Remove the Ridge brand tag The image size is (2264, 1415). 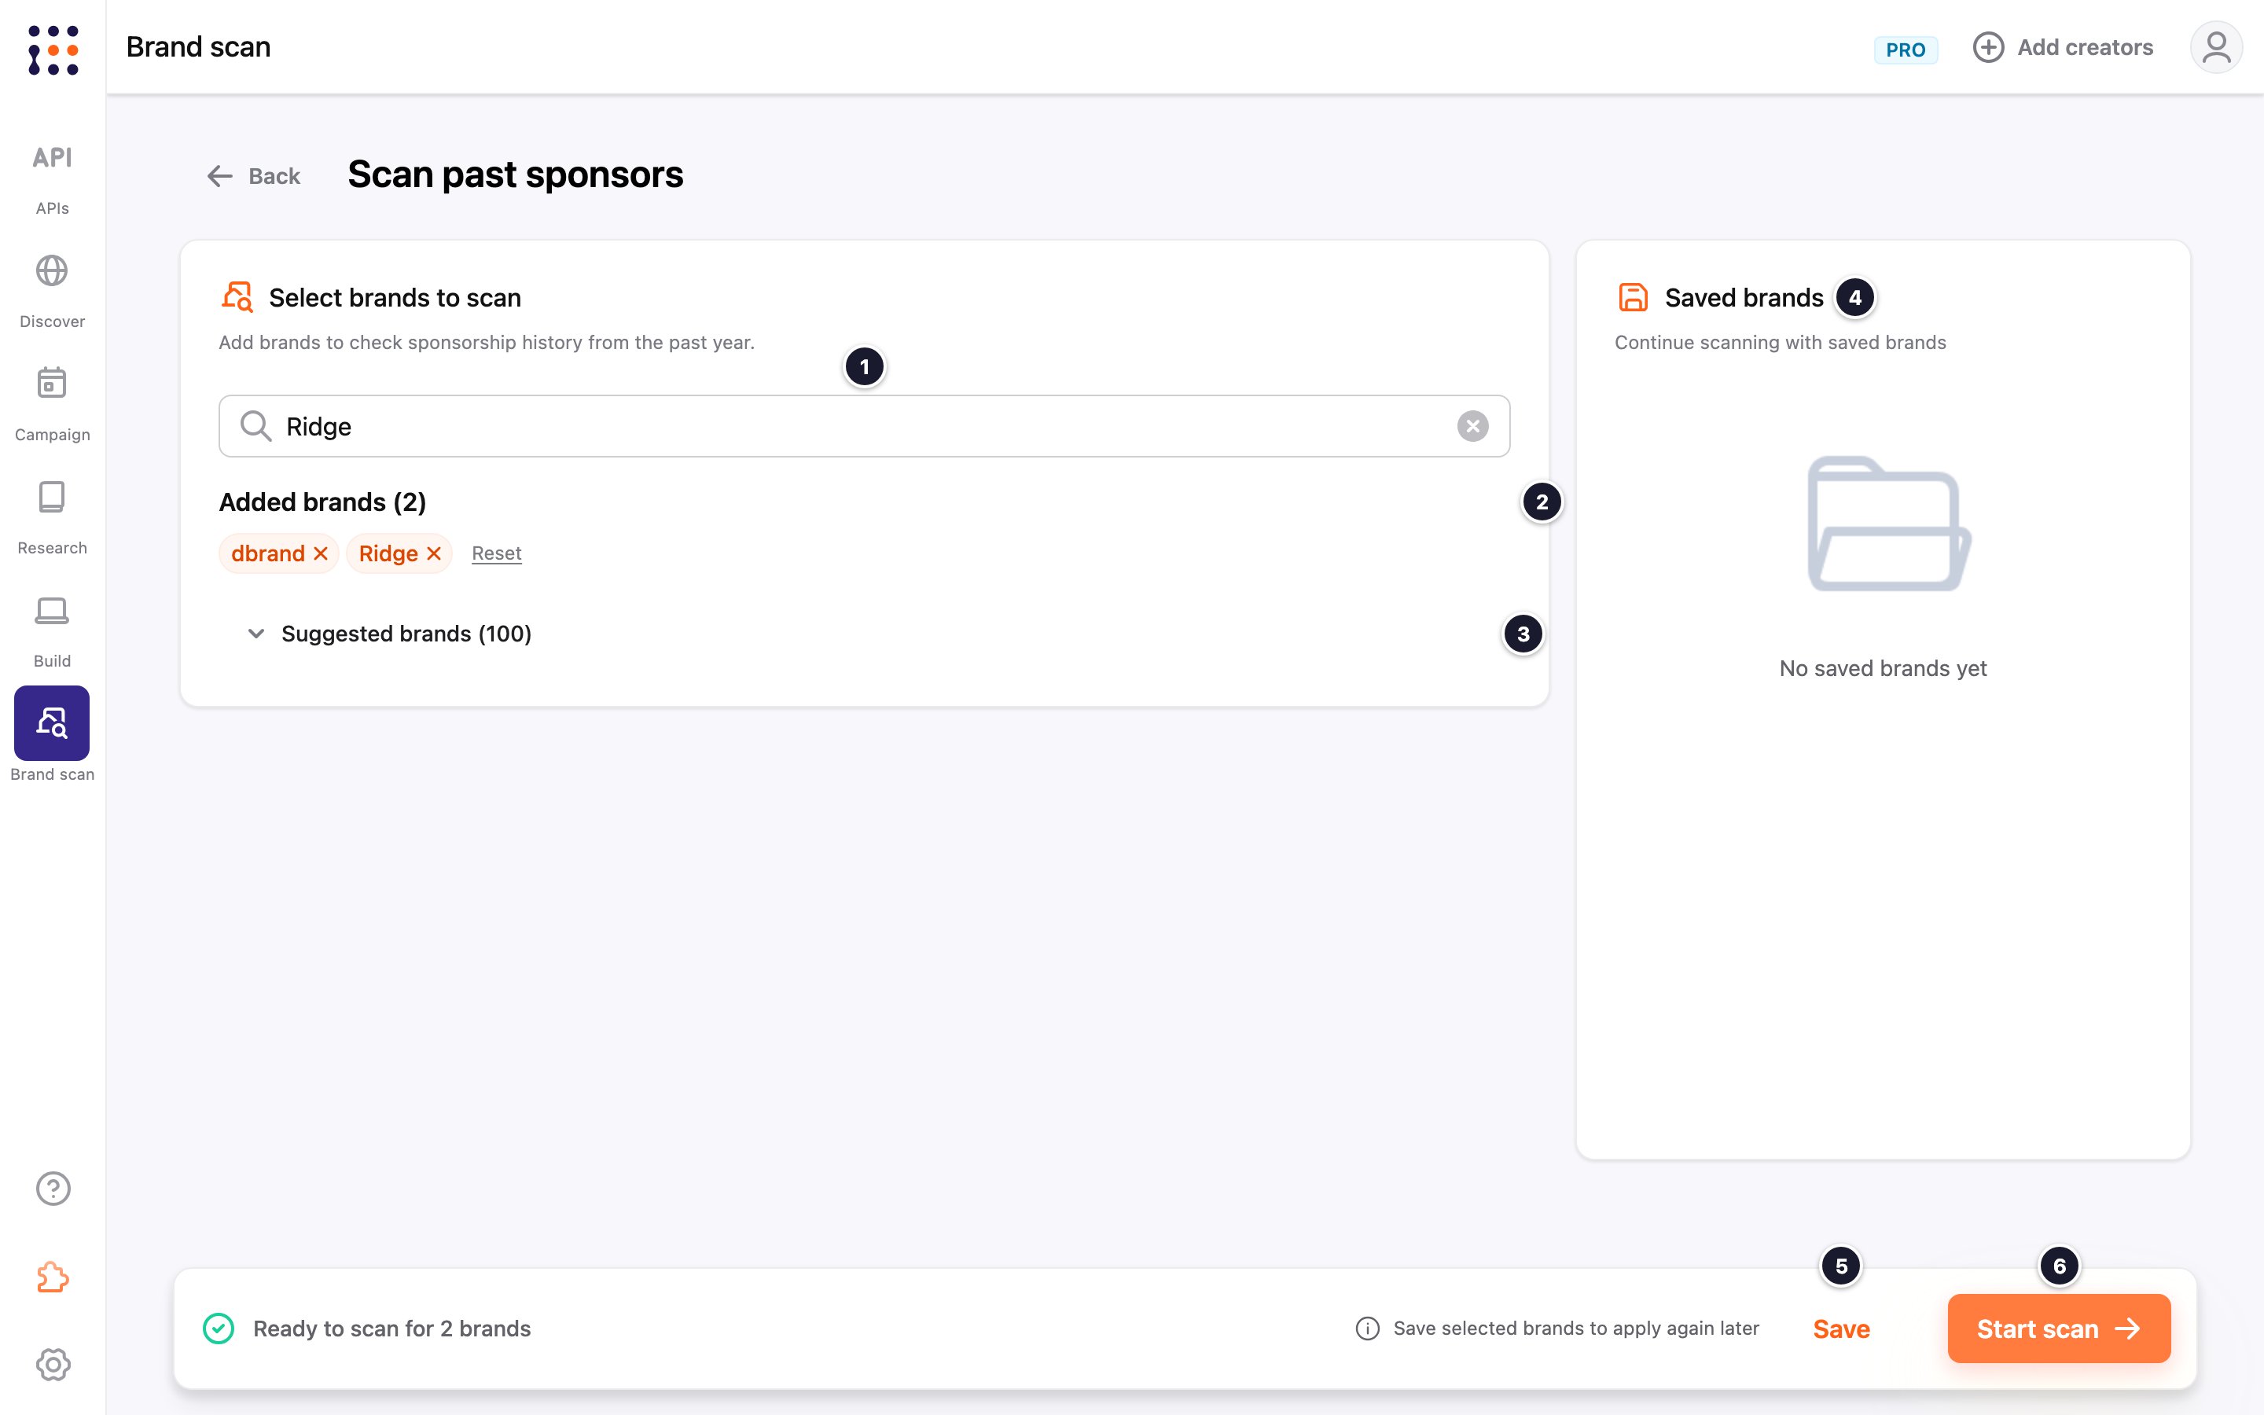pos(434,553)
